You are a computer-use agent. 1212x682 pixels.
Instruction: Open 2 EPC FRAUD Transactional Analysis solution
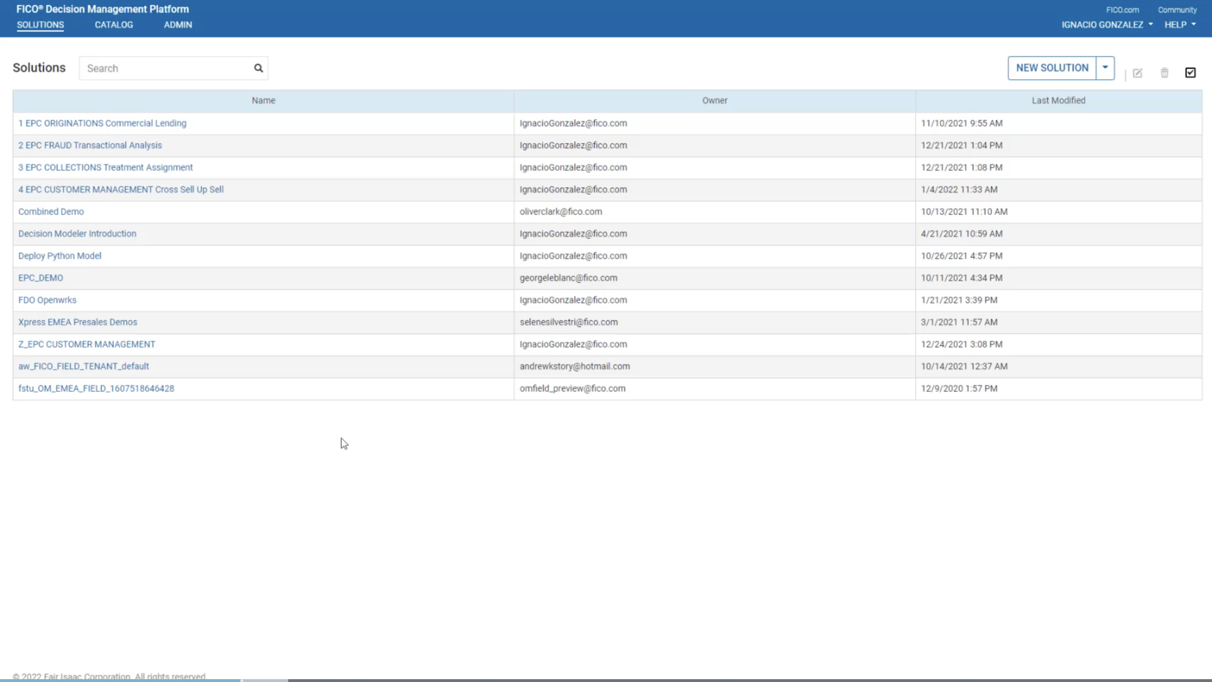(x=90, y=145)
